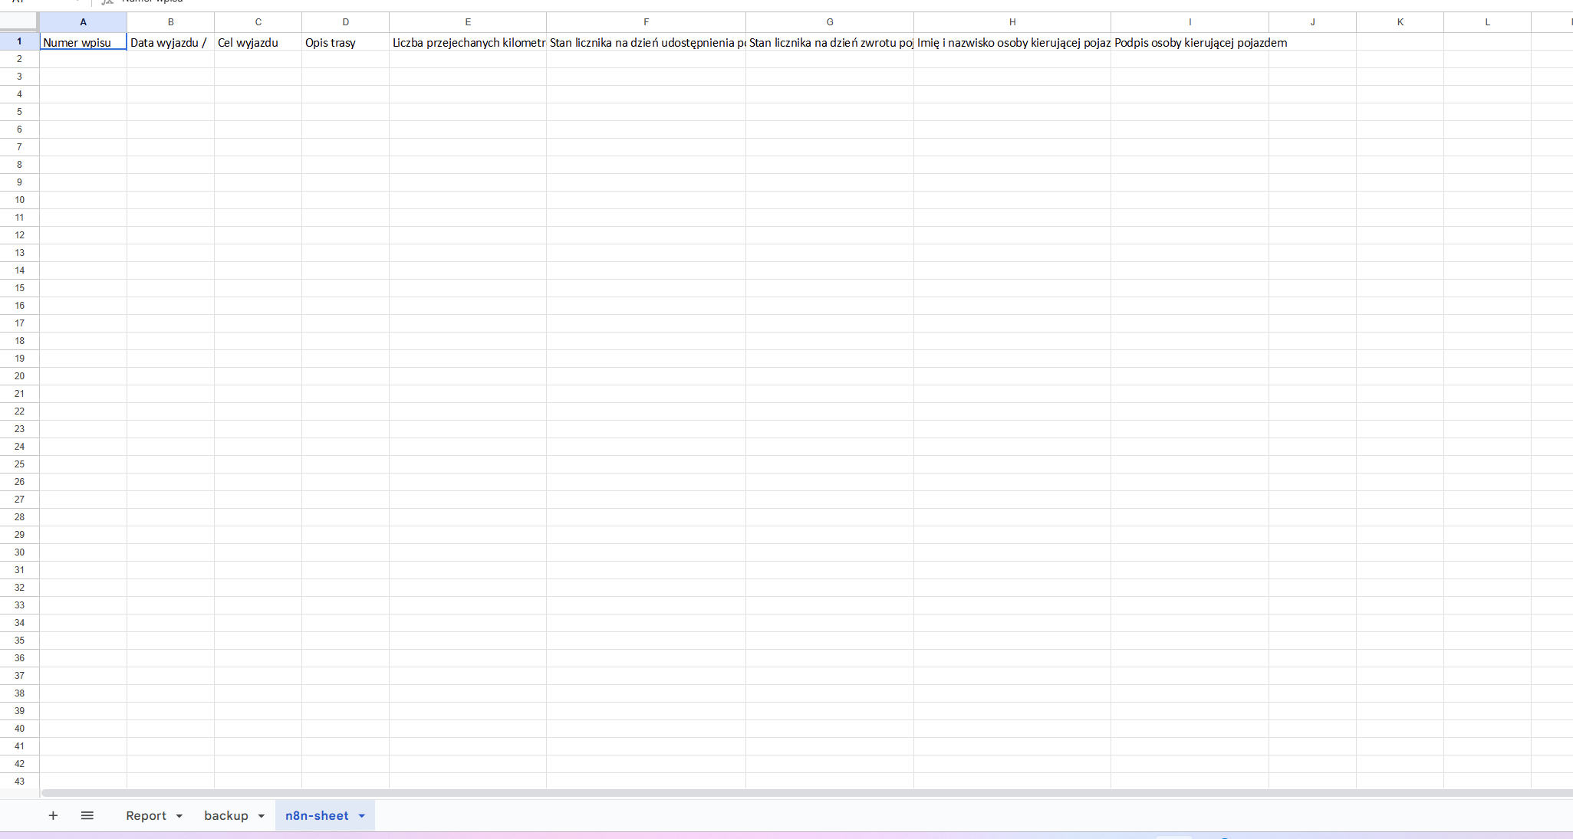The height and width of the screenshot is (839, 1573).
Task: Open the backup tab dropdown arrow
Action: [x=262, y=816]
